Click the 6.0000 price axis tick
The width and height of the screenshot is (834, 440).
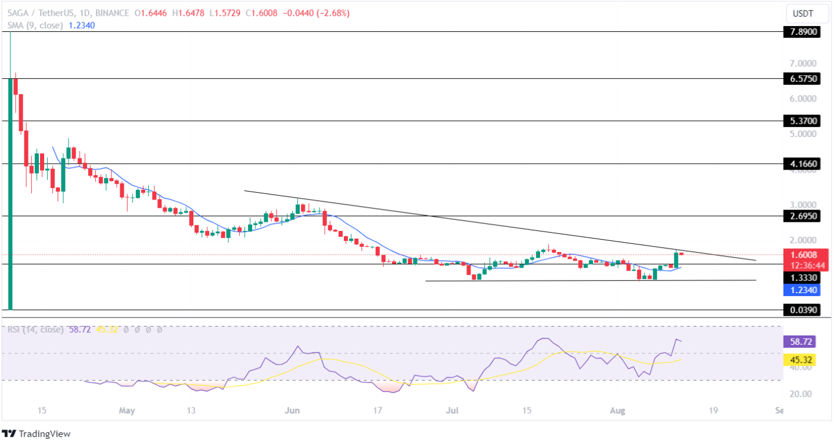click(x=804, y=99)
